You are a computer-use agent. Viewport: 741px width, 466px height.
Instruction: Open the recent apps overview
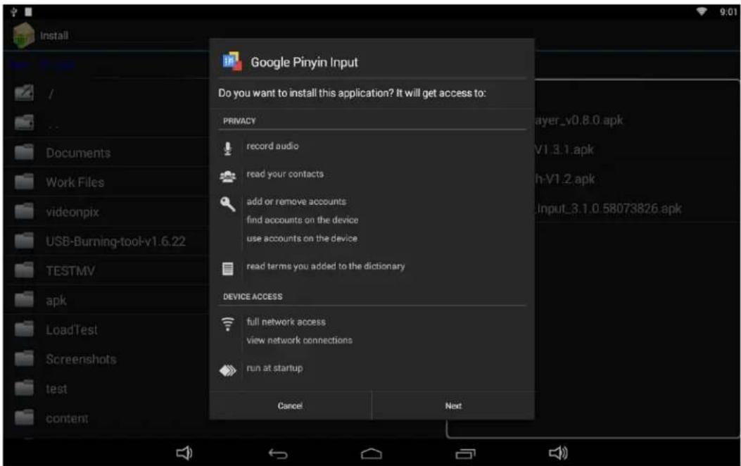pyautogui.click(x=465, y=454)
